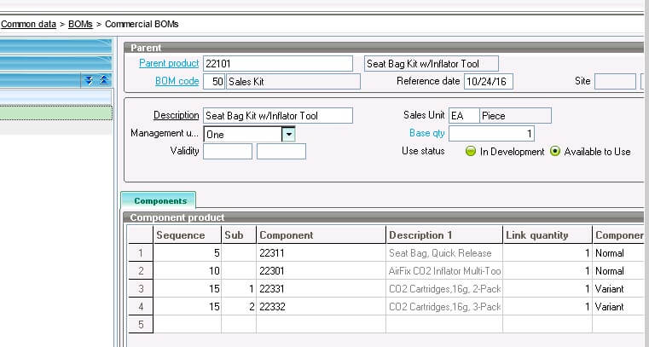This screenshot has height=347, width=649.
Task: Select component cell 22311 in row 1
Action: 320,253
